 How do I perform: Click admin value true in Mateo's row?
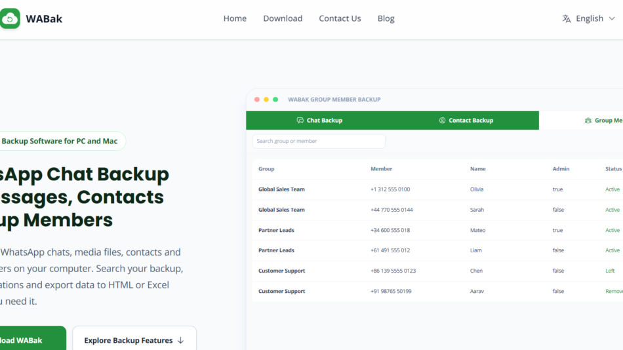coord(557,231)
